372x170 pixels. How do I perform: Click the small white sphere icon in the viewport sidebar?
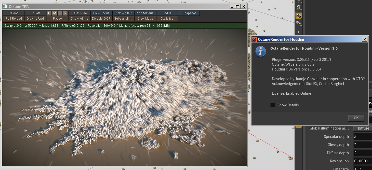[x=299, y=32]
